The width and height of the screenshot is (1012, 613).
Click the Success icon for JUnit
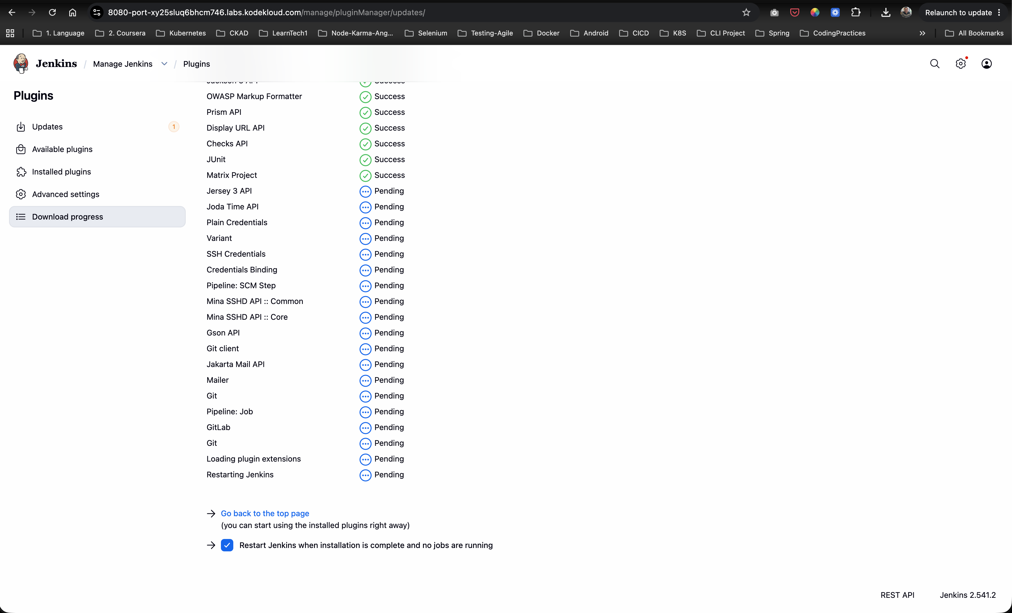[x=365, y=160]
